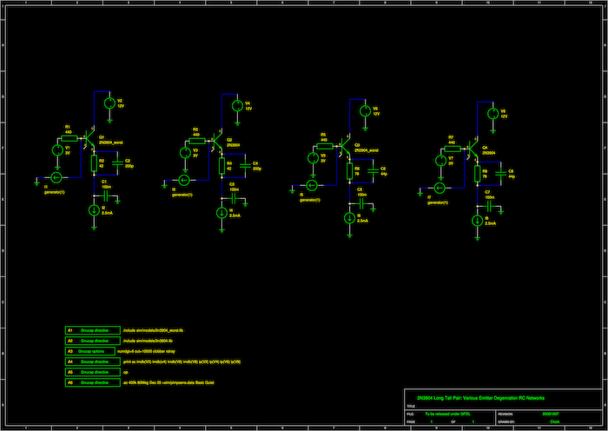Click the I2 2.5mA current source symbol
608x431 pixels.
click(94, 210)
